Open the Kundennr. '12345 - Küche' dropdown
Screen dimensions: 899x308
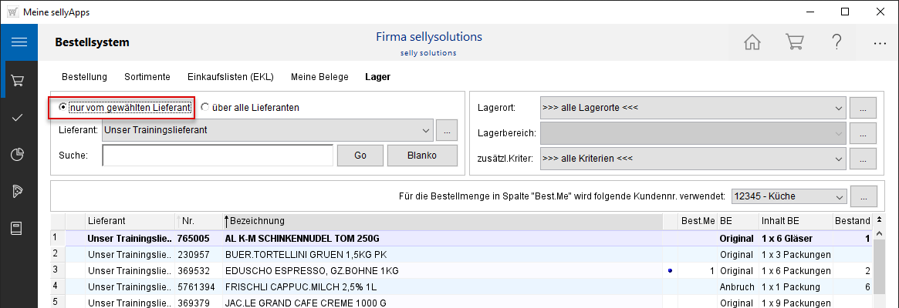pyautogui.click(x=838, y=196)
